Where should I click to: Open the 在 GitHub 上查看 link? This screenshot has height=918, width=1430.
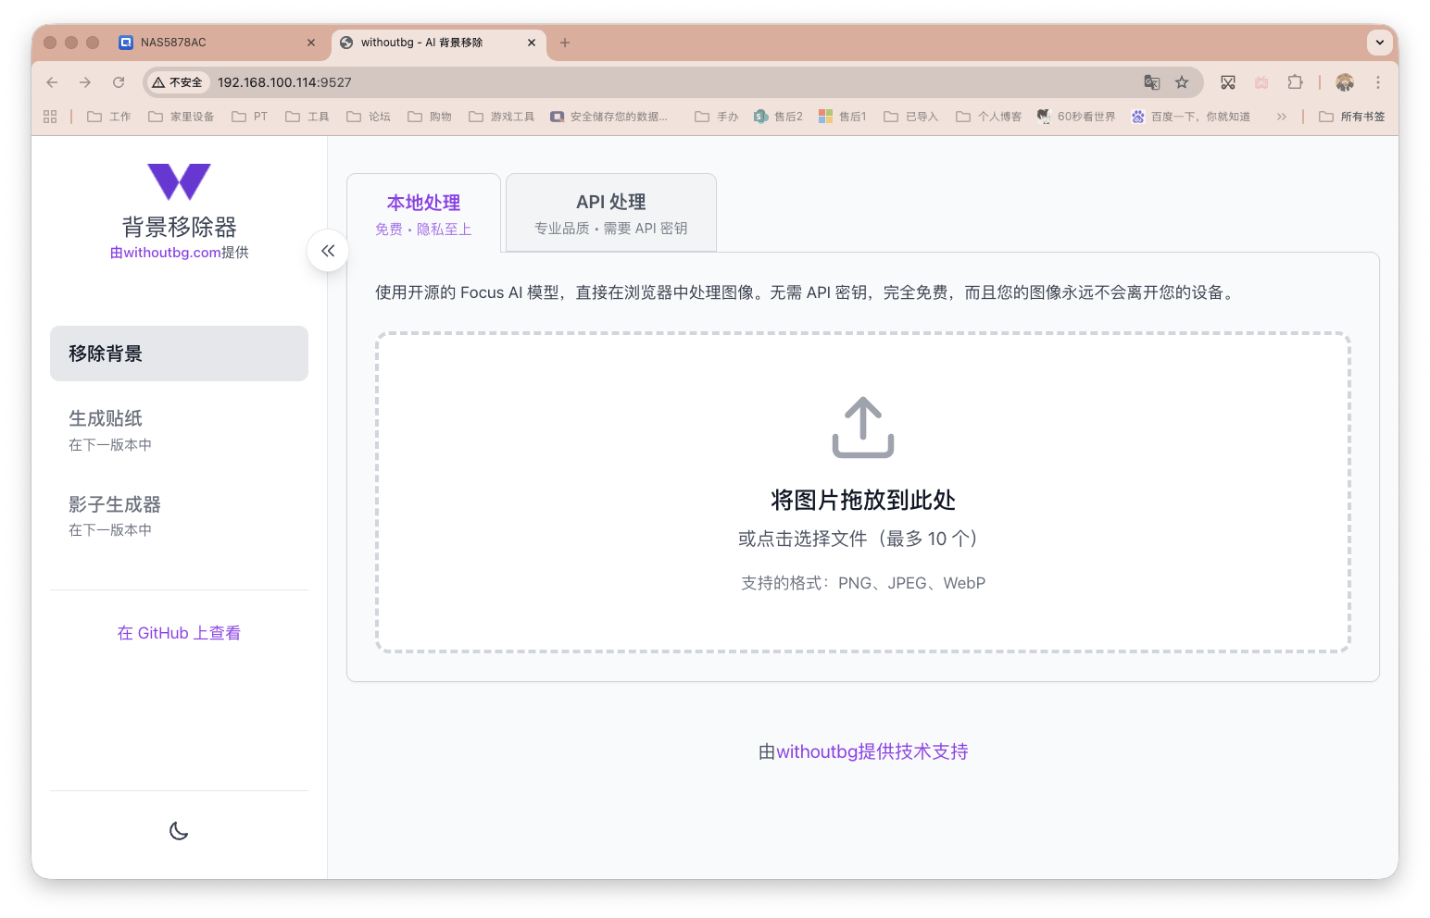click(178, 632)
